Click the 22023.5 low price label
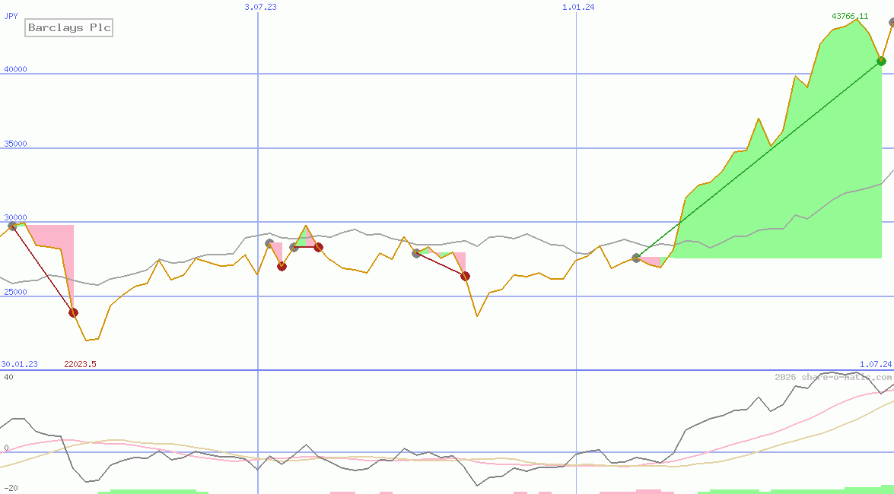 (x=80, y=364)
